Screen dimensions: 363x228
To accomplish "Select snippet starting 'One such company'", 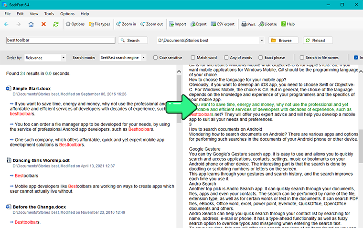I will click(x=87, y=142).
